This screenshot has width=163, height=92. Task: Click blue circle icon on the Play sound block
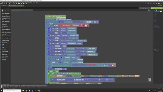point(53,76)
